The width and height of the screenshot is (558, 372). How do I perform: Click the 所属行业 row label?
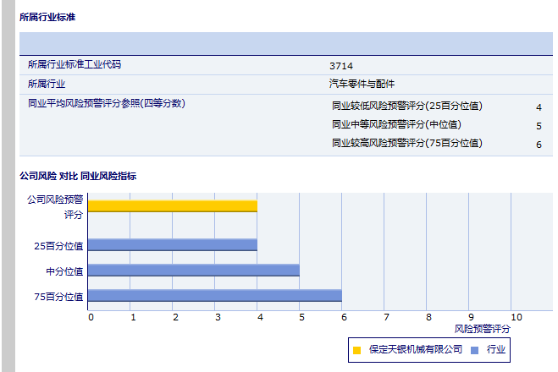pyautogui.click(x=47, y=84)
